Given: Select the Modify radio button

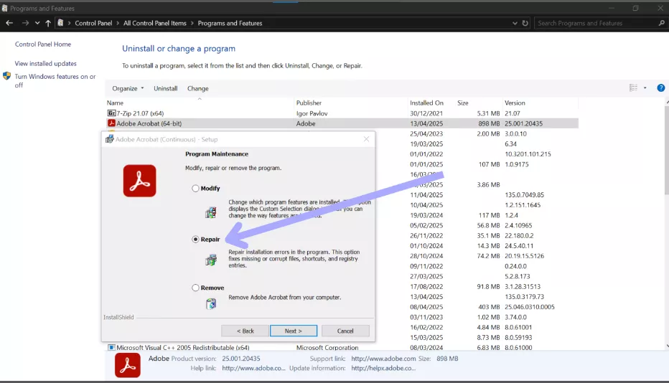Looking at the screenshot, I should pos(195,188).
